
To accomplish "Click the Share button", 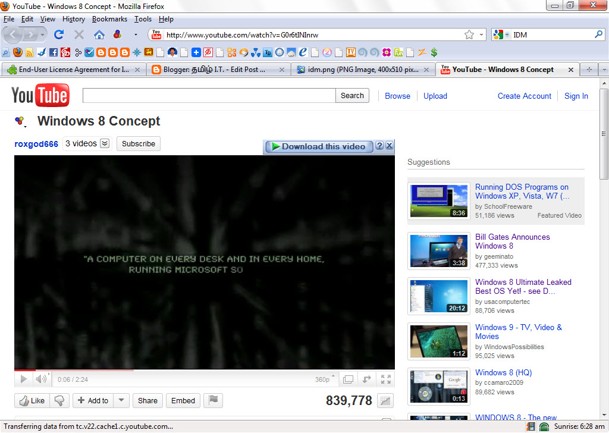I will click(x=147, y=401).
